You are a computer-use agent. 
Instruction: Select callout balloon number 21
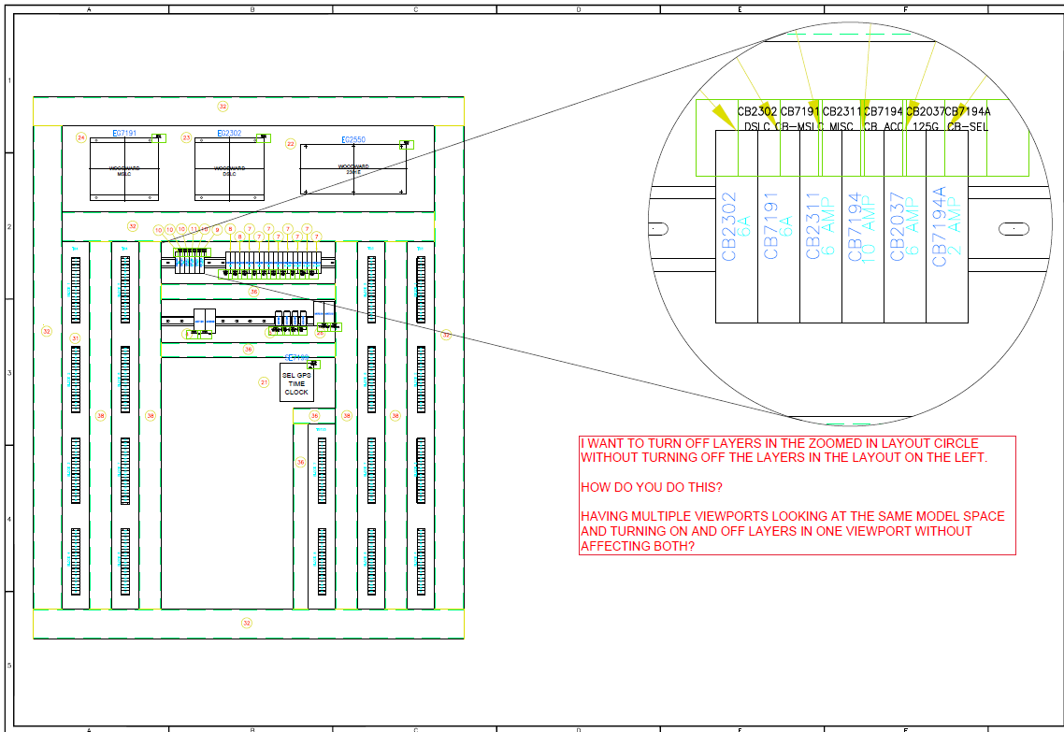coord(264,381)
